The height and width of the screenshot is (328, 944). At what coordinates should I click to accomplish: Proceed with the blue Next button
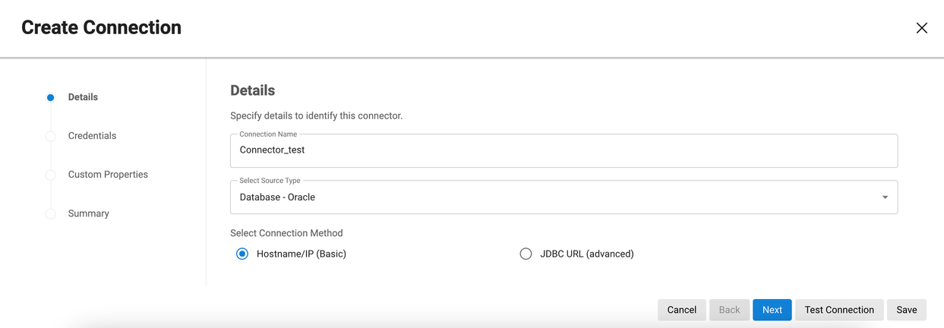click(x=772, y=310)
